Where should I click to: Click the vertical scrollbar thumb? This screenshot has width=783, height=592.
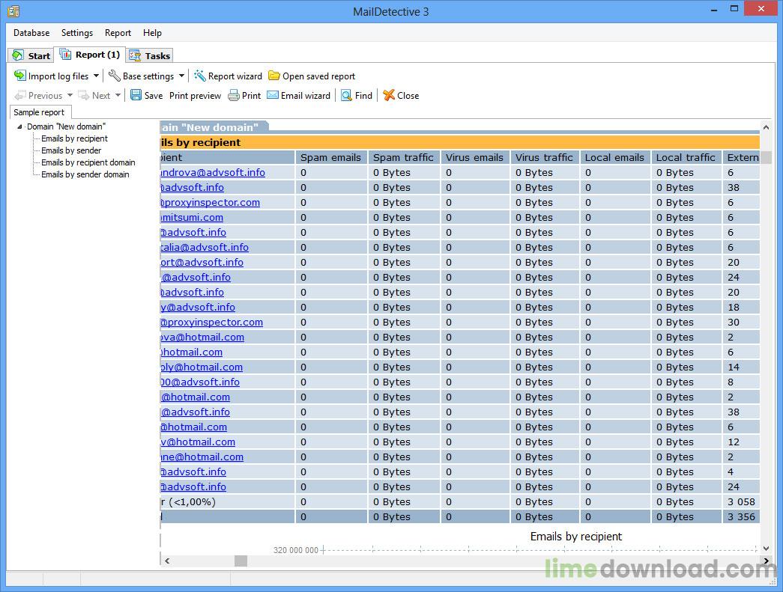pos(766,157)
